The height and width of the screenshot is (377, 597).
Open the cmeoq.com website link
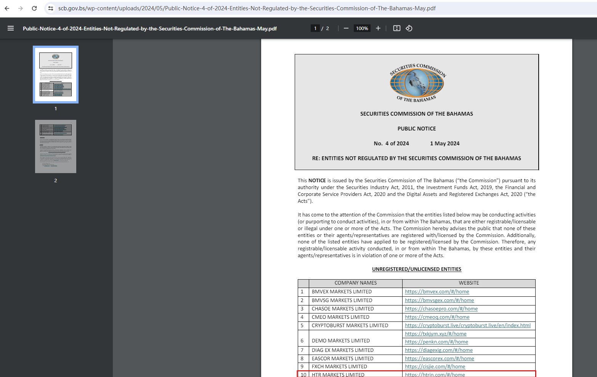[x=437, y=317]
